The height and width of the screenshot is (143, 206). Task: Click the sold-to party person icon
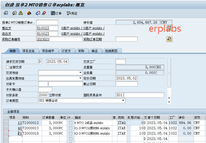click(20, 13)
